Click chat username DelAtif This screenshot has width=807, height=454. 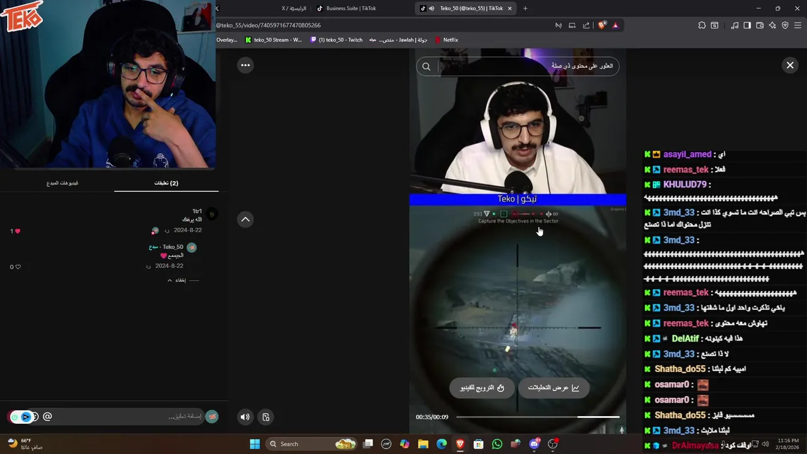click(685, 339)
